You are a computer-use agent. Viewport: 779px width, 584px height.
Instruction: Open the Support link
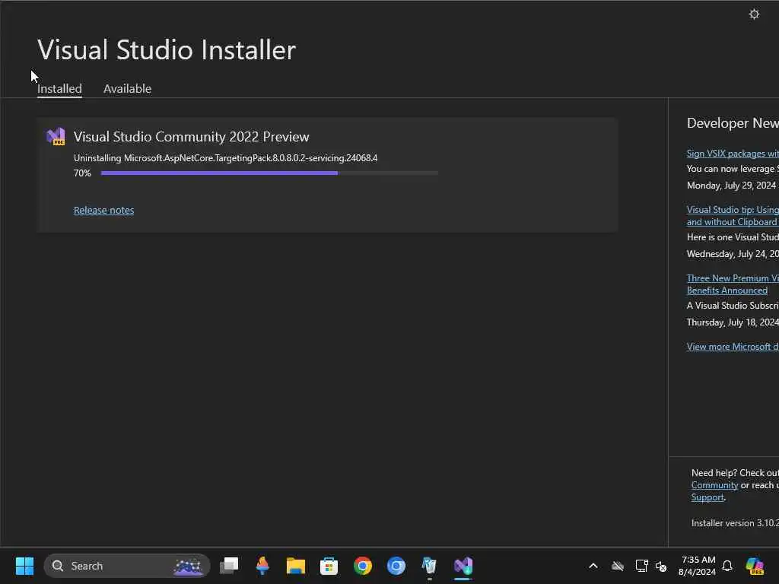coord(707,497)
